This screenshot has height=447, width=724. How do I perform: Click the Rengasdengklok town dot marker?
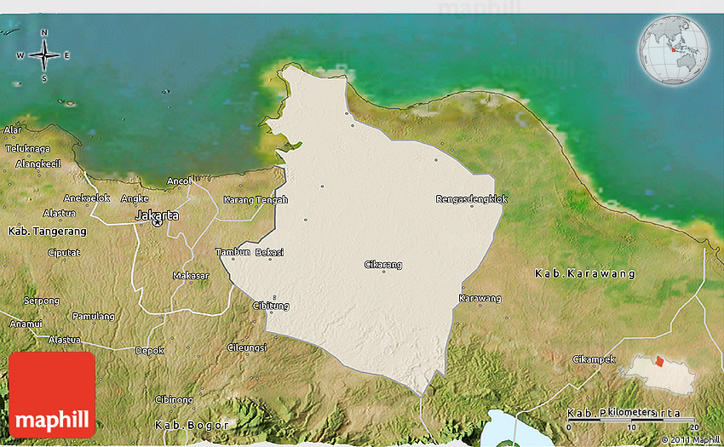[471, 206]
